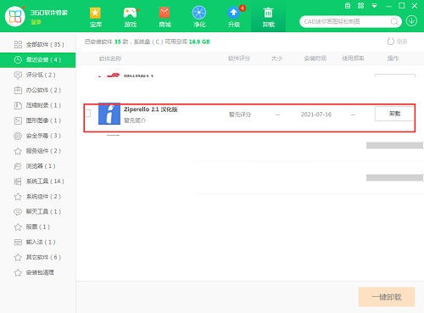The width and height of the screenshot is (424, 313).
Task: Click 卸载 button for Ziperello
Action: click(394, 114)
